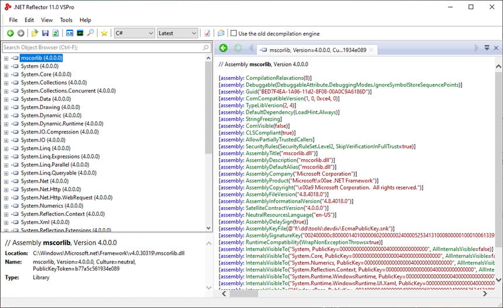
Task: Click the Save floppy disk icon
Action: click(x=45, y=33)
